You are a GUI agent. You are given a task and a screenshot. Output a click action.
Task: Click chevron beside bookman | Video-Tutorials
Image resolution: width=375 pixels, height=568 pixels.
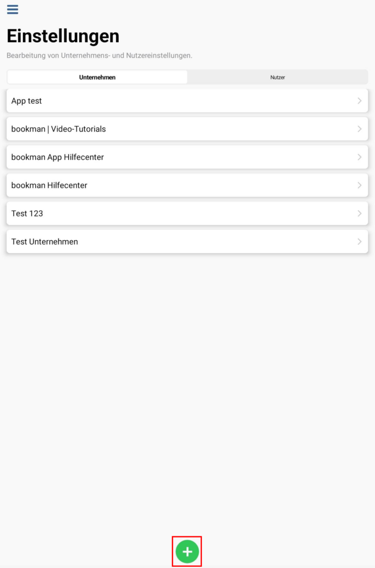[359, 129]
